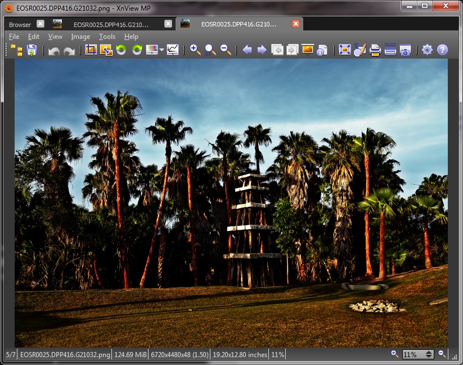Click on the palm tree photo
The height and width of the screenshot is (365, 463).
point(231,203)
